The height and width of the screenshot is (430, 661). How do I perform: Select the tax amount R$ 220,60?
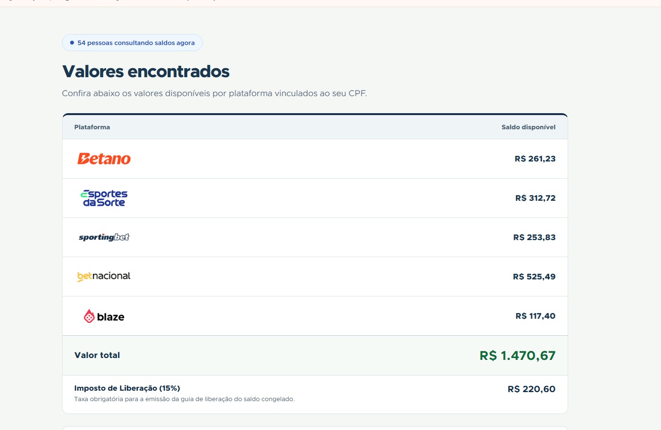pyautogui.click(x=531, y=389)
